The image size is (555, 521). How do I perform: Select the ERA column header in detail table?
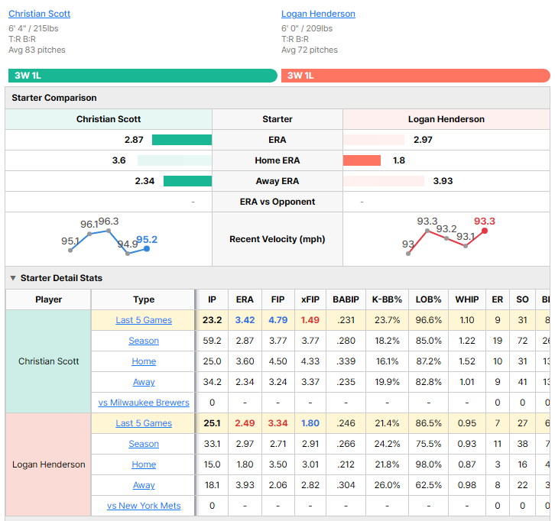[x=245, y=299]
